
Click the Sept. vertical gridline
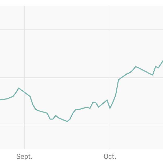coord(24,77)
